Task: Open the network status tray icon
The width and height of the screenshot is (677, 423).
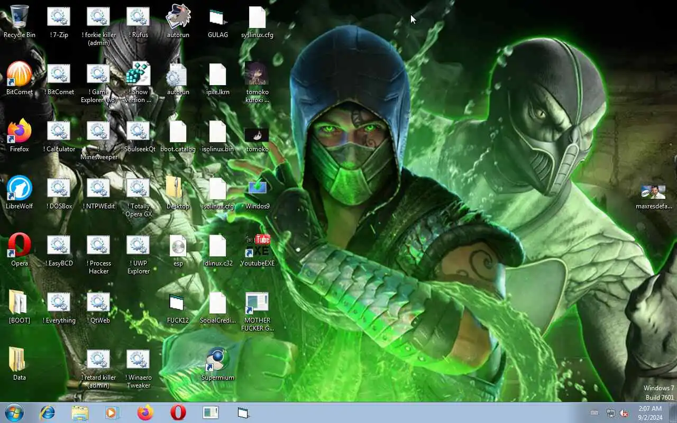Action: click(x=610, y=413)
